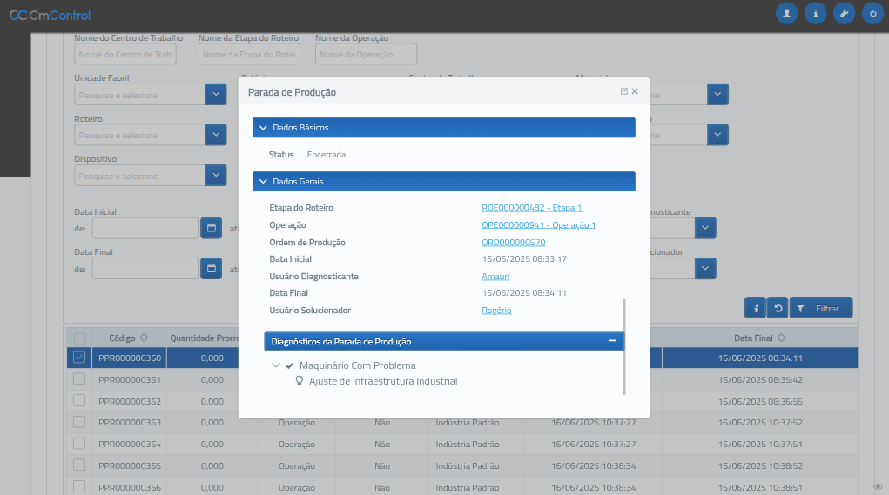
Task: Click the Nome da Operação input field
Action: (x=367, y=54)
